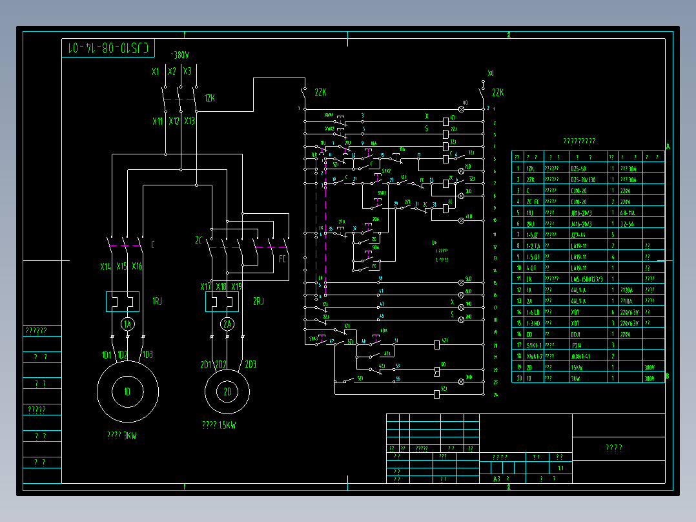The width and height of the screenshot is (696, 522).
Task: Click the 1-6LD code cell in row 14
Action: (533, 312)
